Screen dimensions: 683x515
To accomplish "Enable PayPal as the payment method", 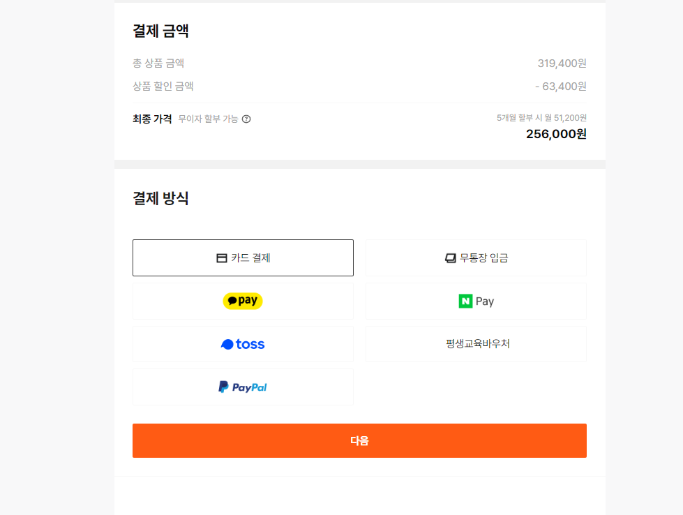I will [242, 387].
